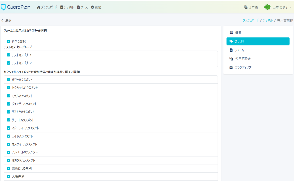Image resolution: width=294 pixels, height=181 pixels.
Task: Open the フォーム sidebar tab
Action: click(x=239, y=50)
